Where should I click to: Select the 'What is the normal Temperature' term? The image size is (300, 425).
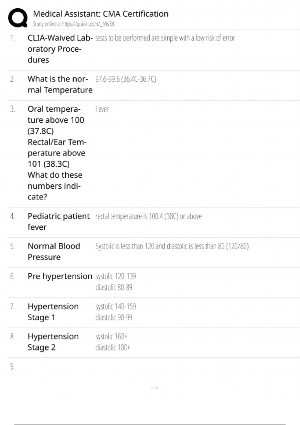60,84
